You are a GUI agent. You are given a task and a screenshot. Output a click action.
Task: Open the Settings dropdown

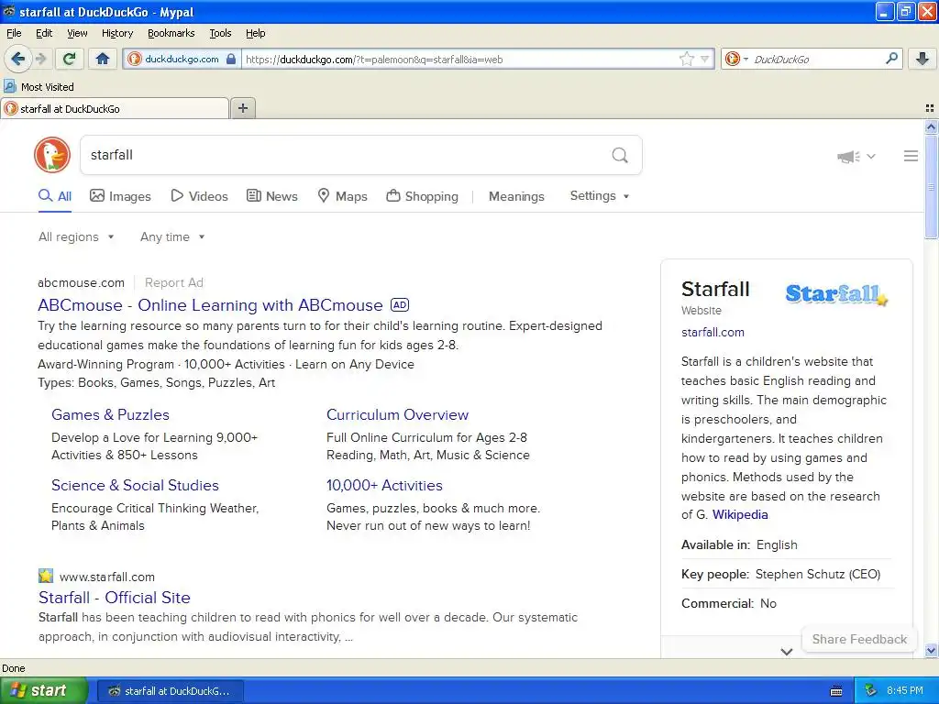pyautogui.click(x=600, y=196)
